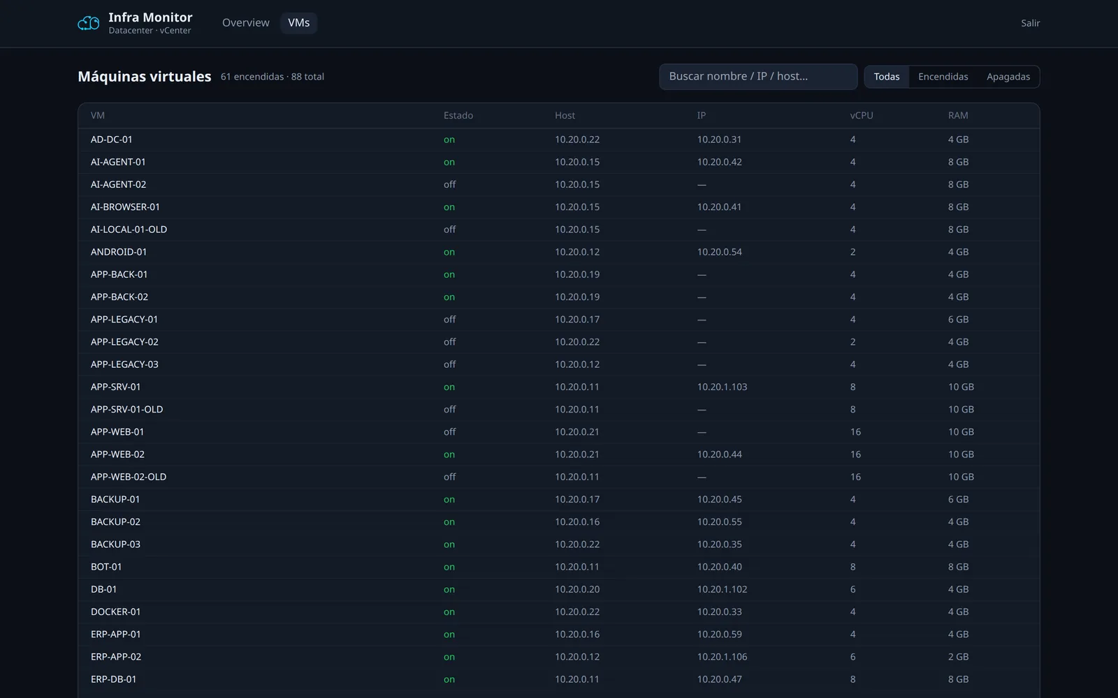Click the APP-LEGACY-03 row name
The height and width of the screenshot is (698, 1118).
124,364
